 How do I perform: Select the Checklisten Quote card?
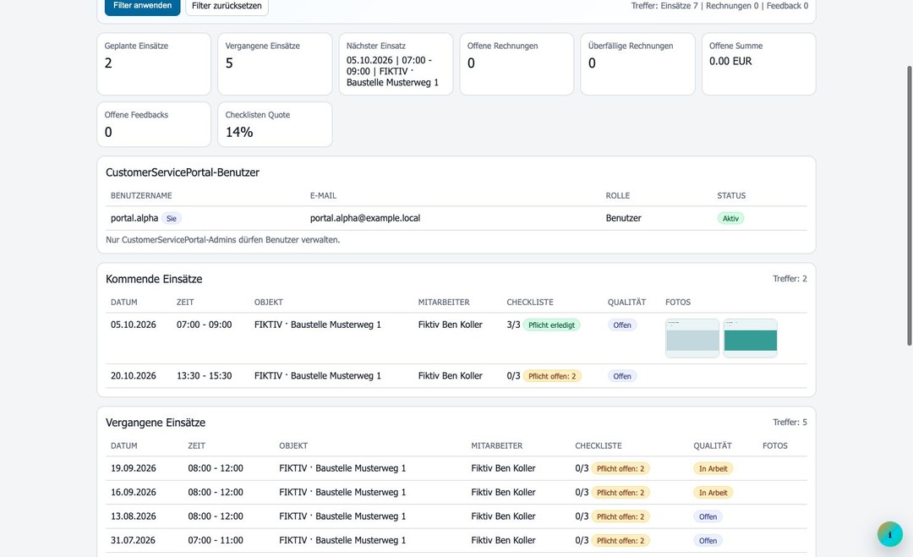pyautogui.click(x=275, y=124)
